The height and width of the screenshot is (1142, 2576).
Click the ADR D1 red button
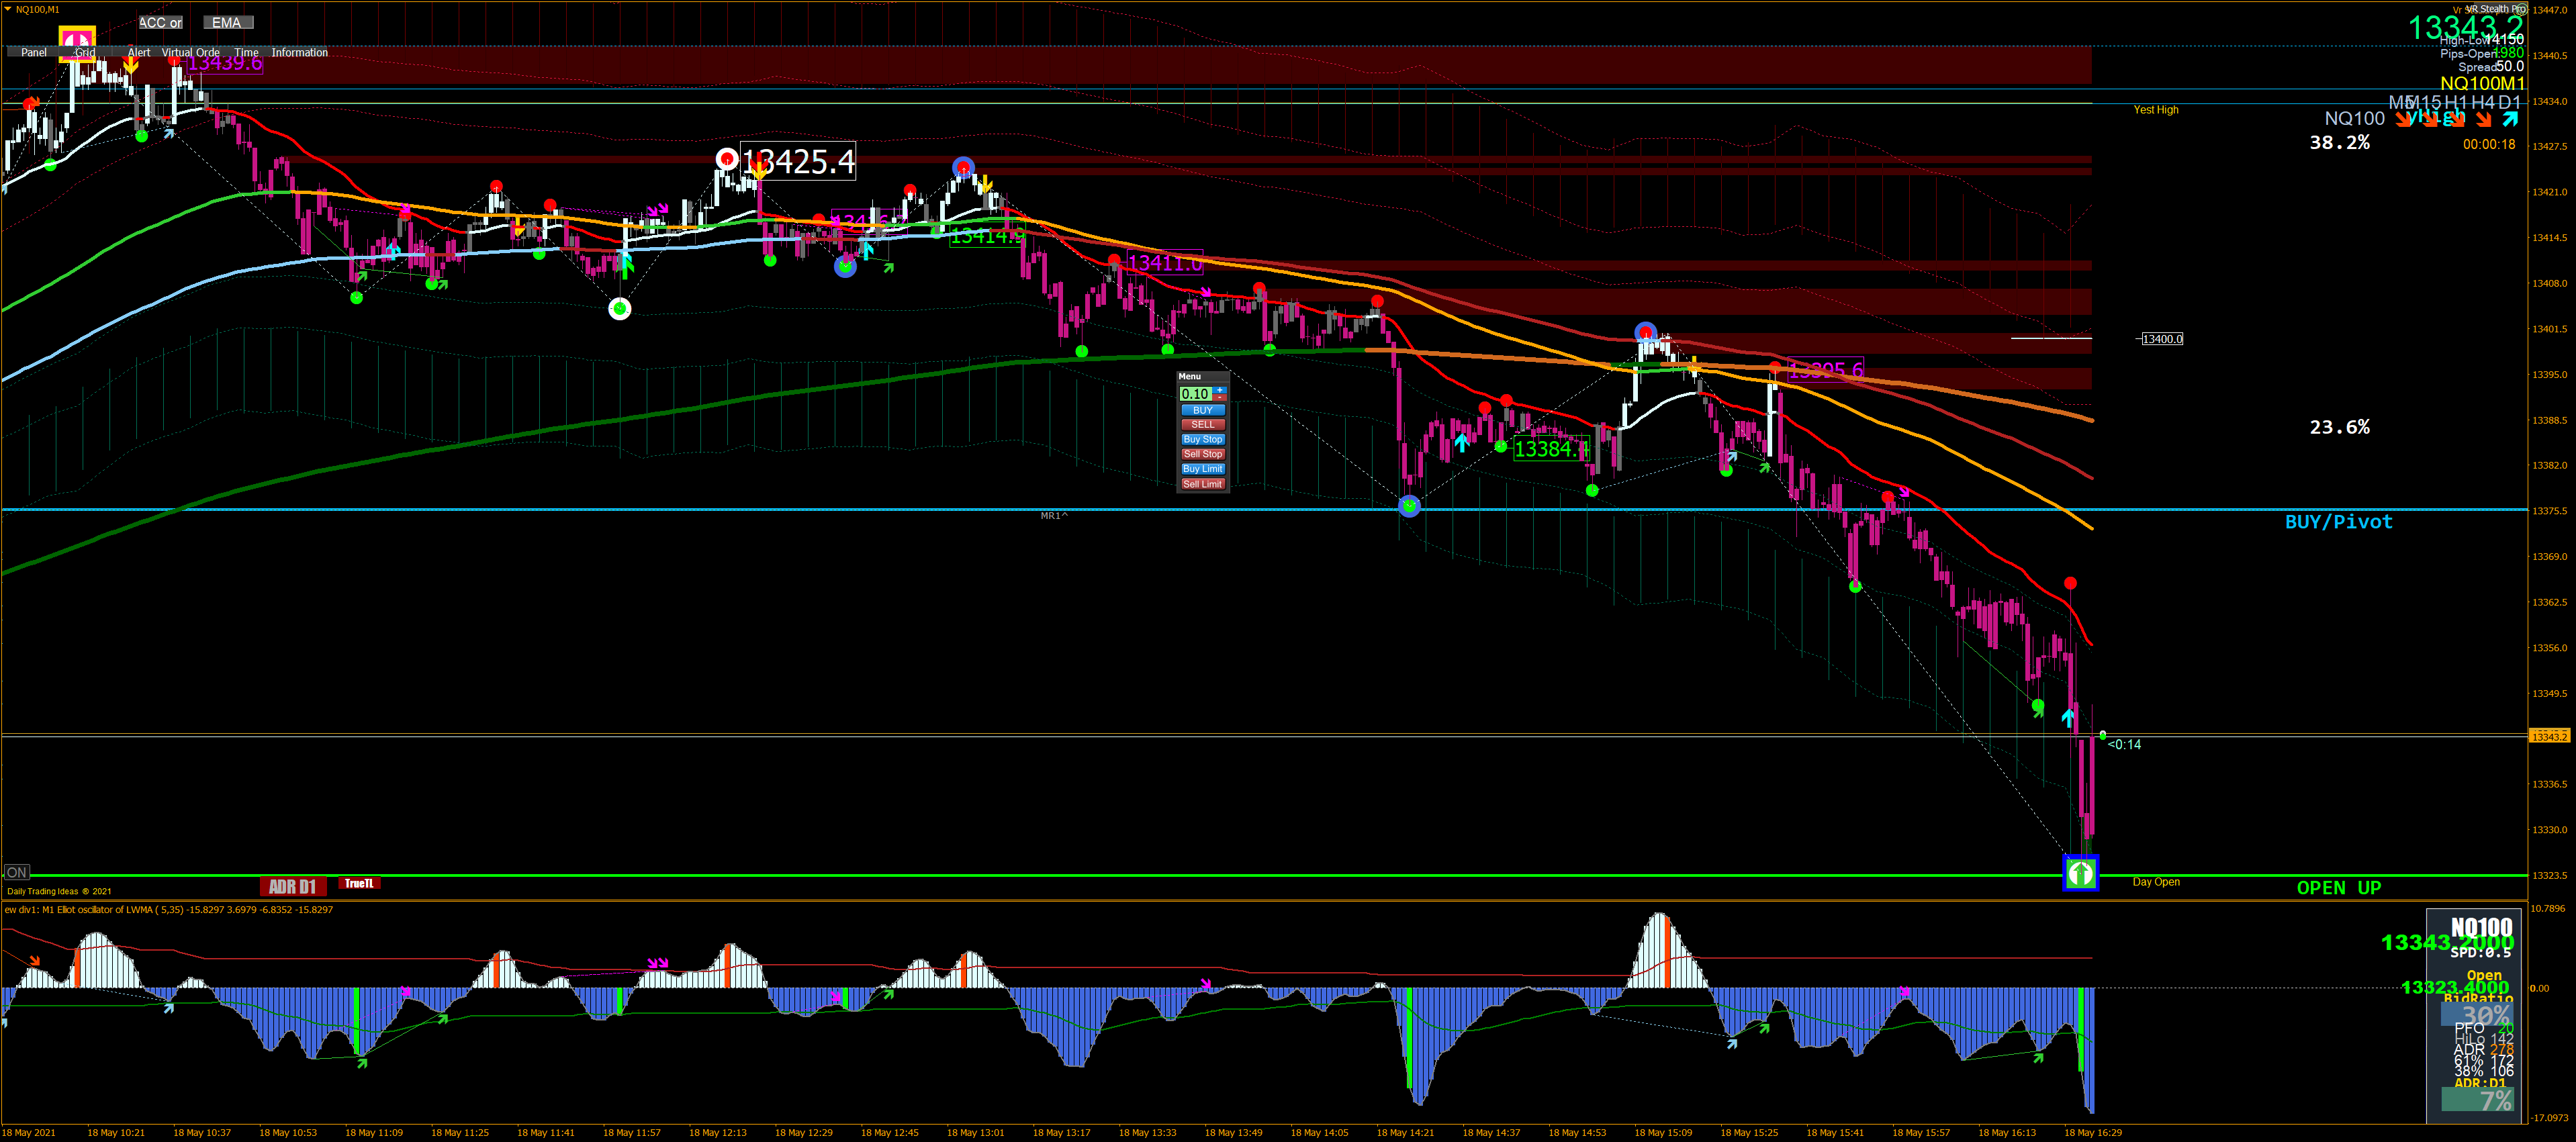pyautogui.click(x=292, y=886)
